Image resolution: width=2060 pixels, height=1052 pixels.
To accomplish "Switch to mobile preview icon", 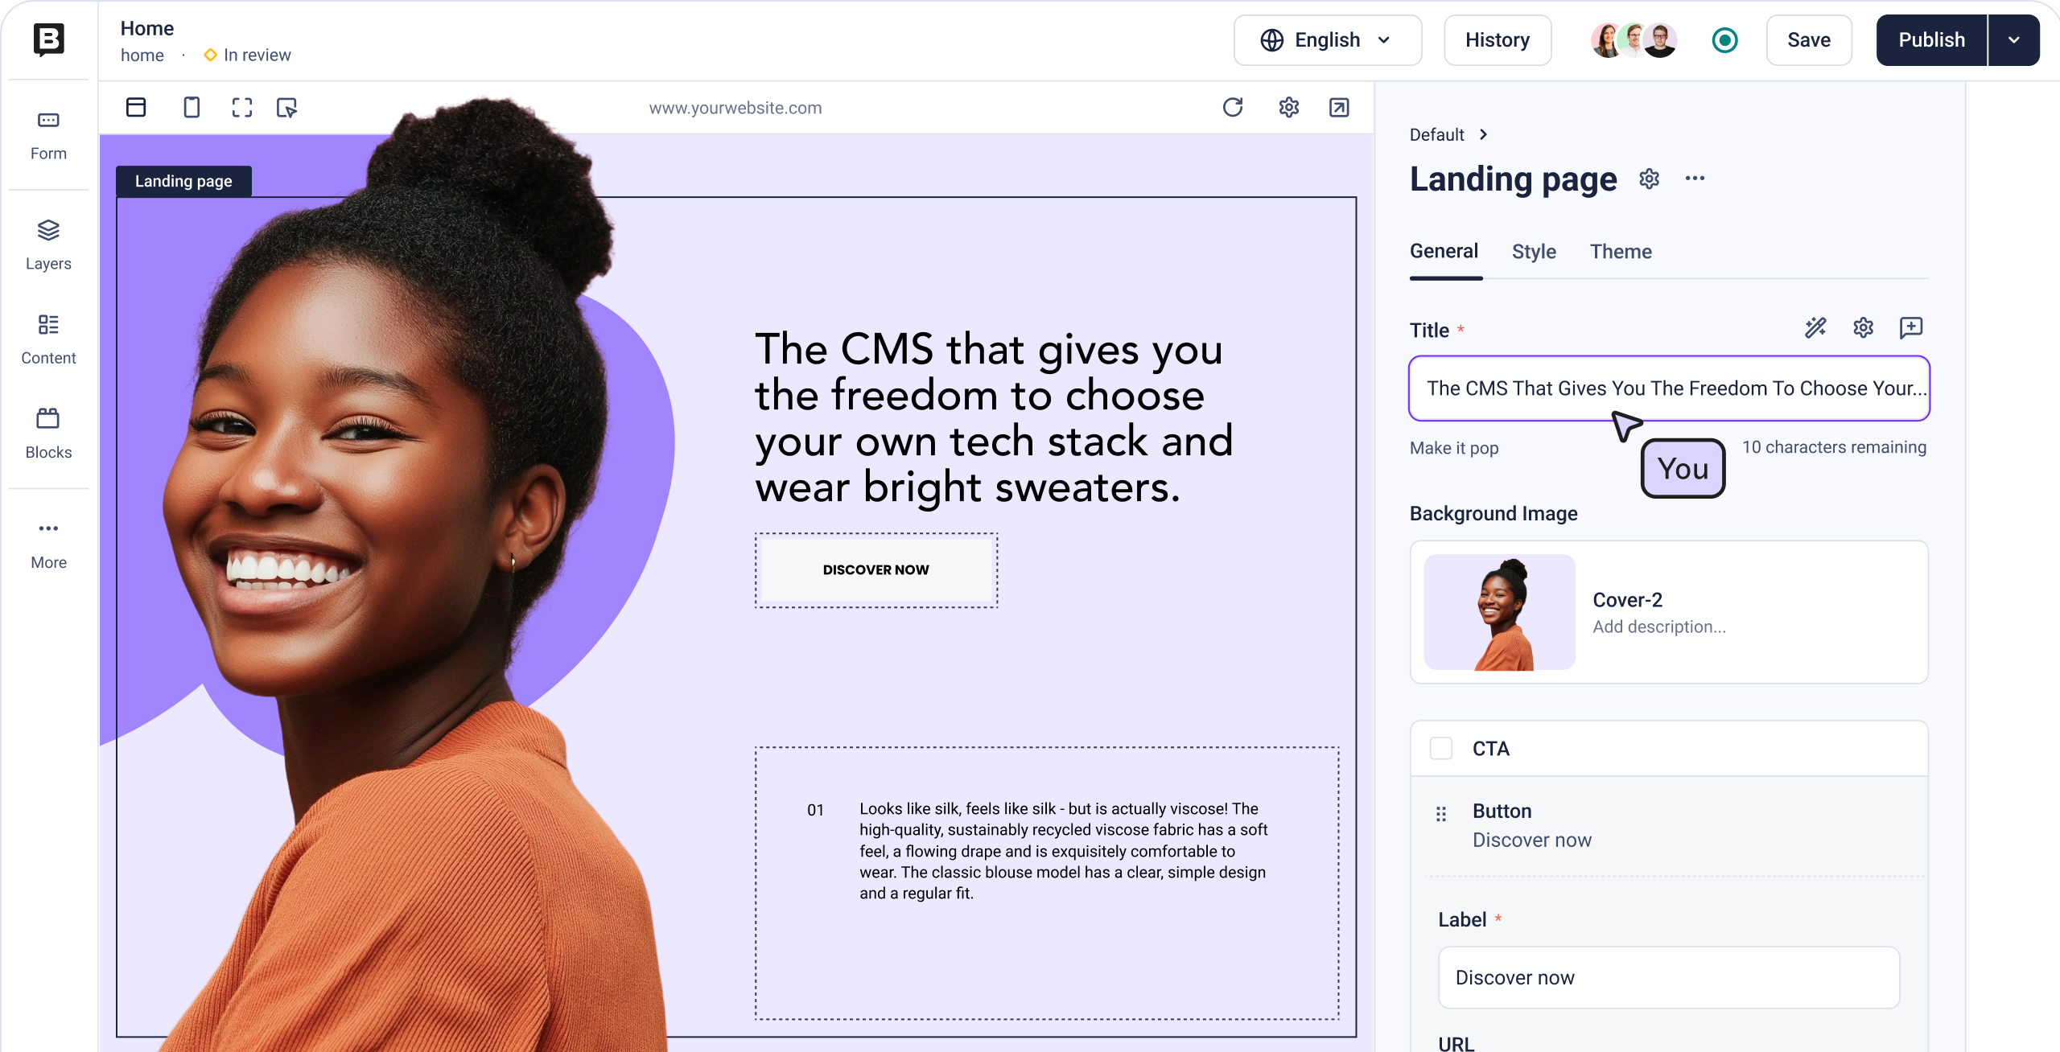I will click(x=192, y=107).
